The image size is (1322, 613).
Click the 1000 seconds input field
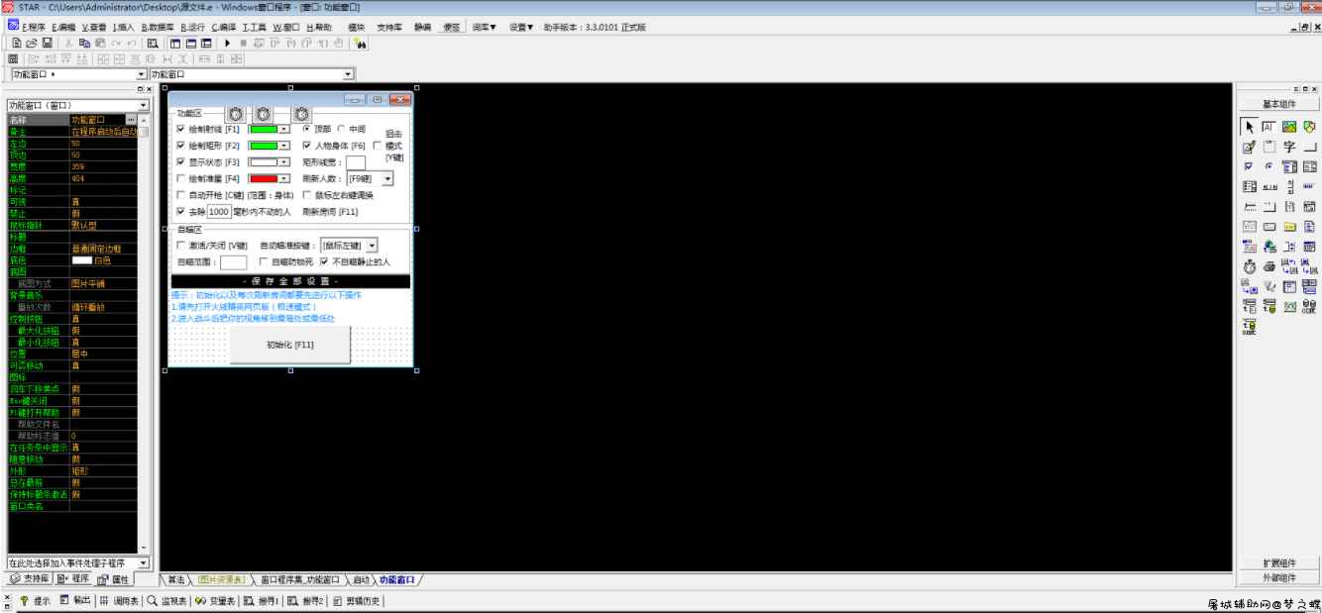pyautogui.click(x=218, y=212)
